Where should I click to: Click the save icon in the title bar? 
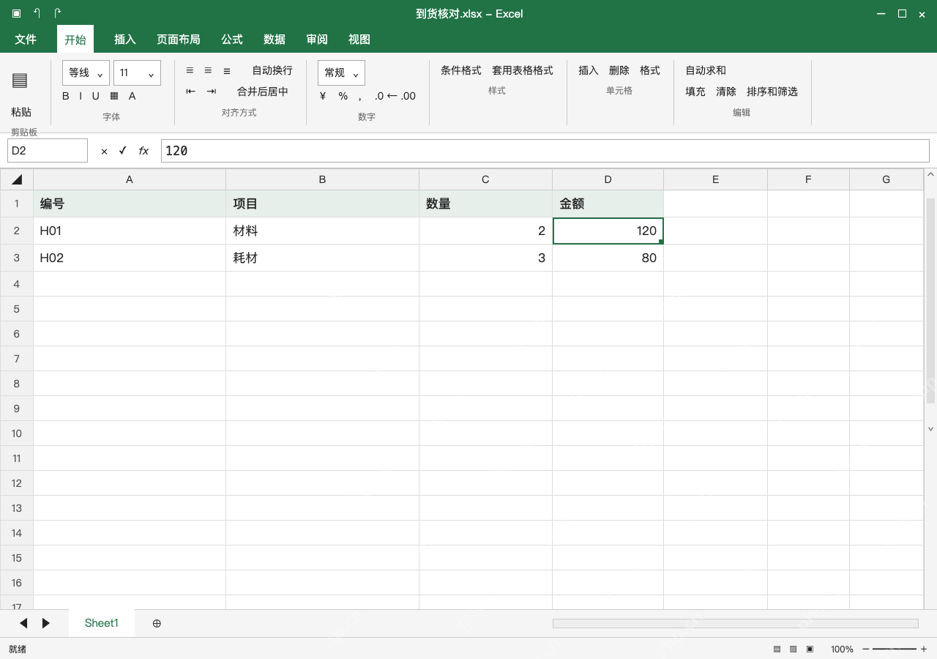(16, 13)
